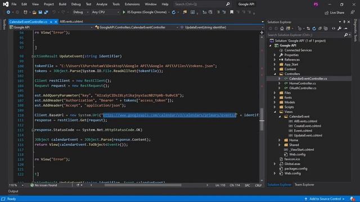Click the Uncomment selected lines icon

224,12
